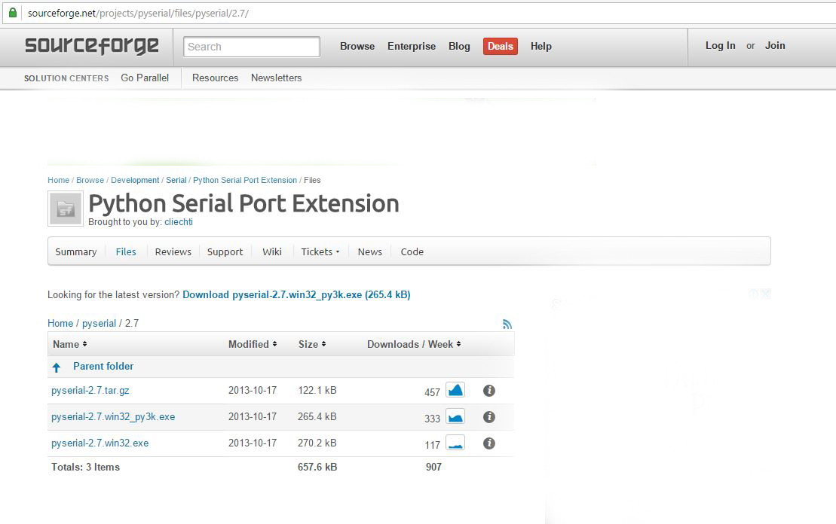Switch to the Wiki tab

[x=271, y=251]
